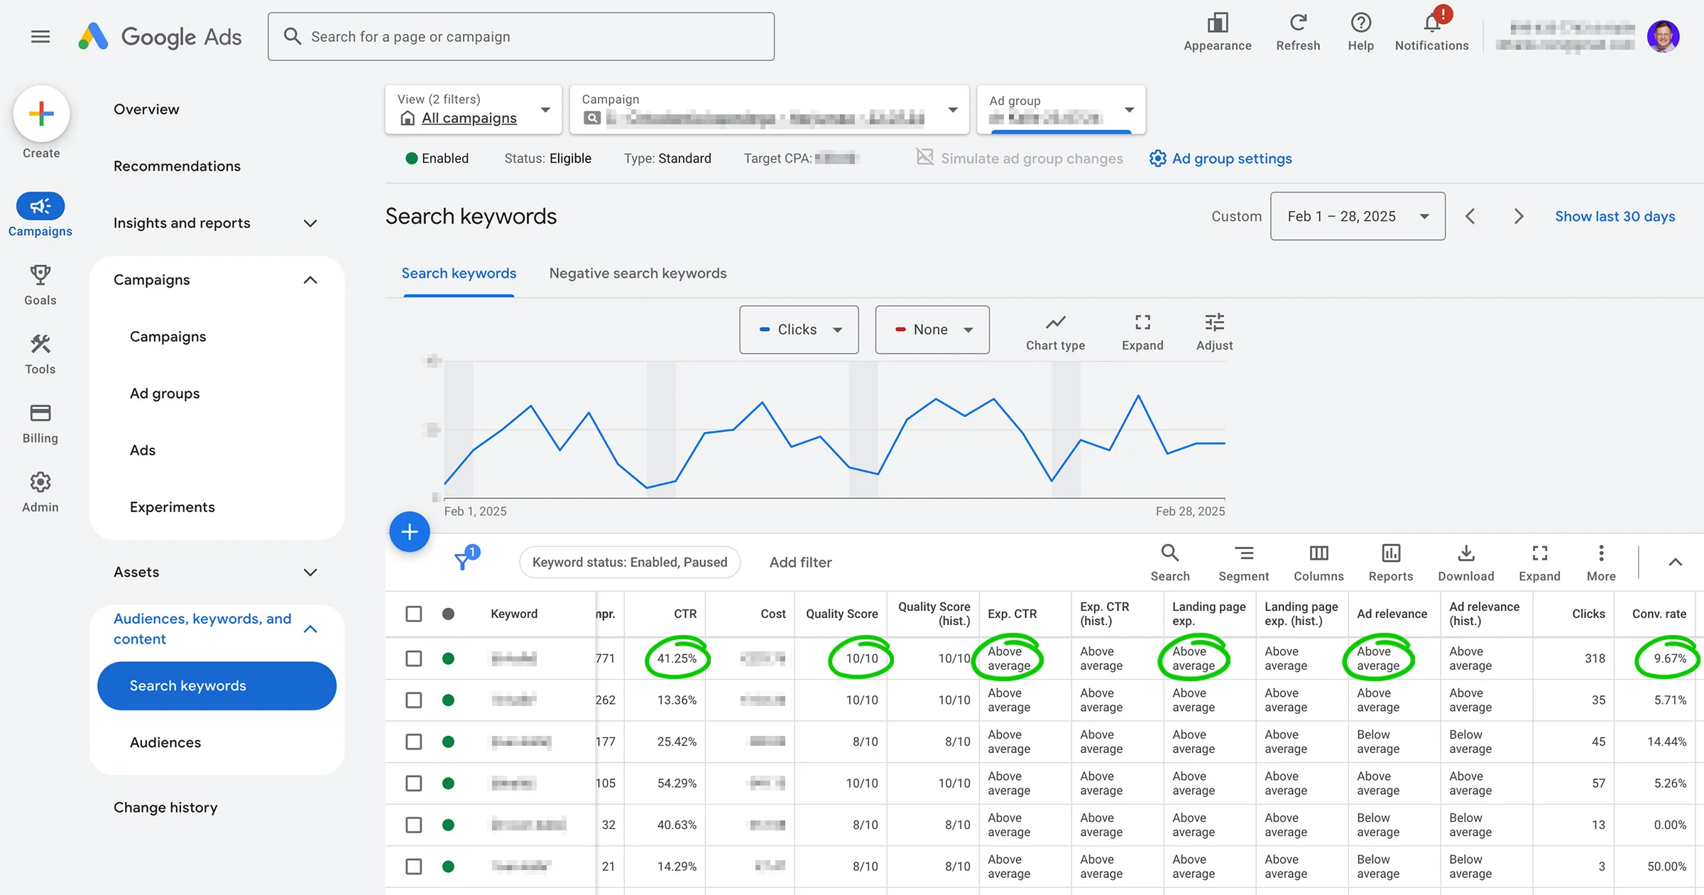
Task: Open the Feb 1 – 28, 2025 date range dropdown
Action: (x=1357, y=216)
